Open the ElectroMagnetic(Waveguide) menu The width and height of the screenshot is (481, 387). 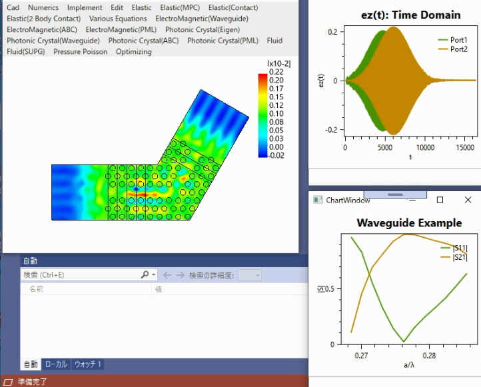[x=202, y=19]
